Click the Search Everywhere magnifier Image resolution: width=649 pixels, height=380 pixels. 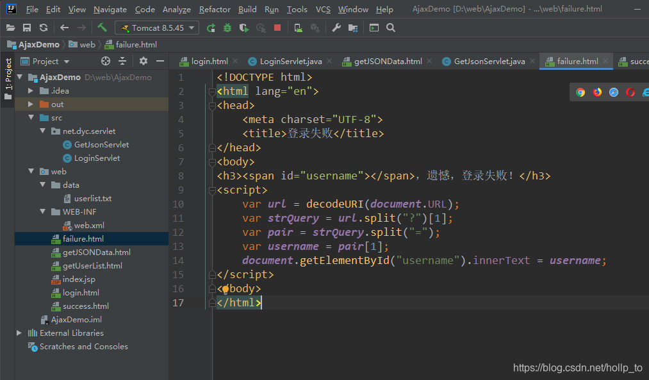coord(391,28)
